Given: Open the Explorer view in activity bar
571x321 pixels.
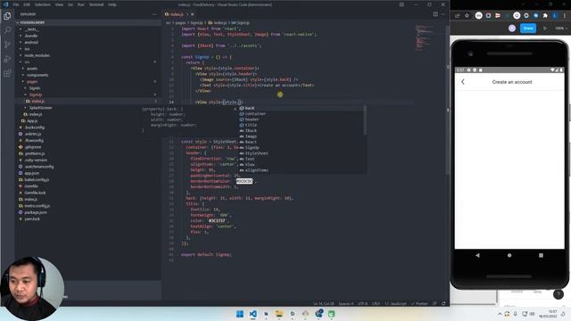Looking at the screenshot, I should click(7, 16).
